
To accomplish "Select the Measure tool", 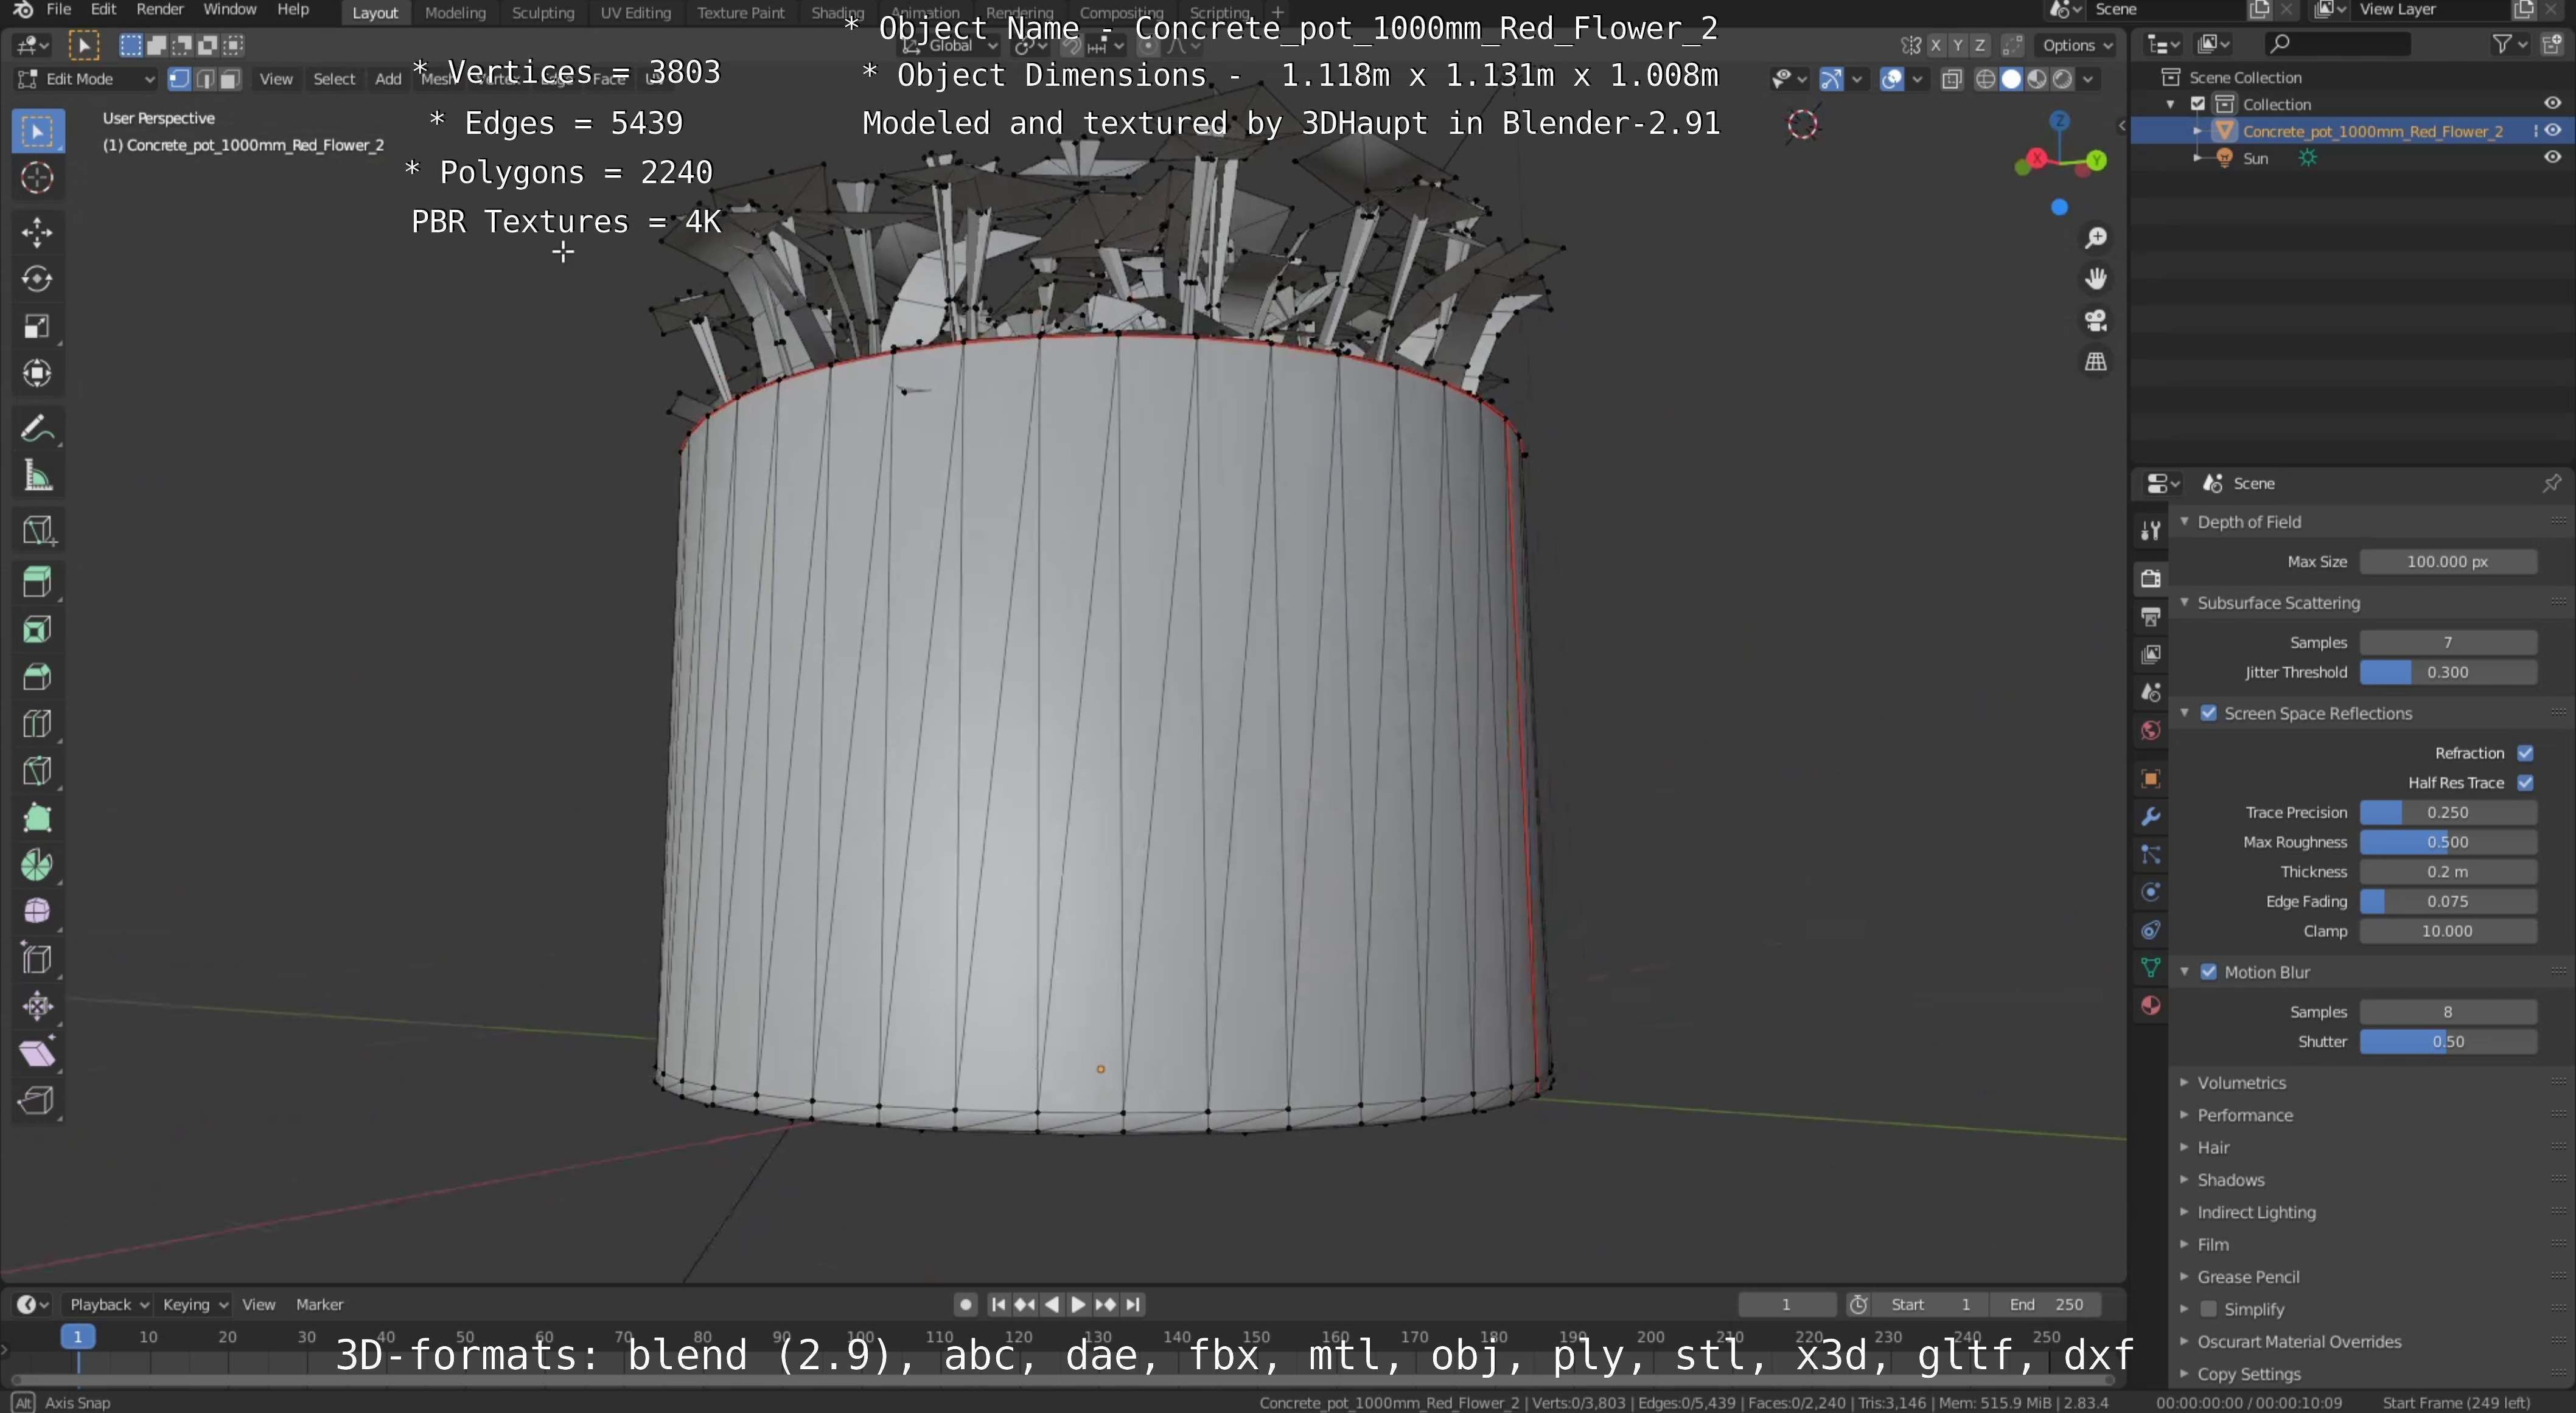I will [37, 476].
